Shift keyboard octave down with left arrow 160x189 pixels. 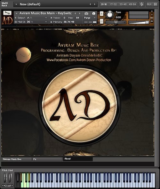click(x=3, y=186)
